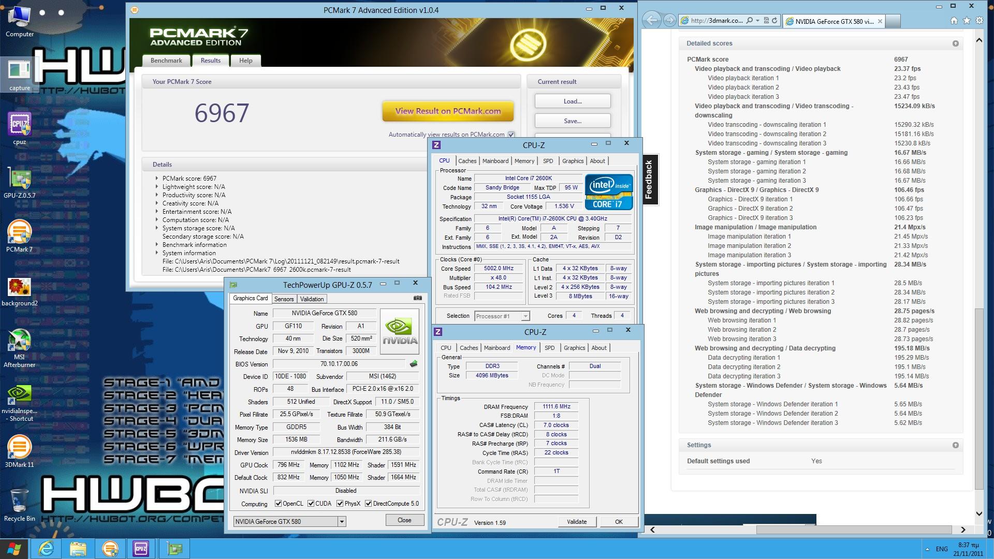Toggle CUDA checkbox in GPU-Z

[x=311, y=504]
